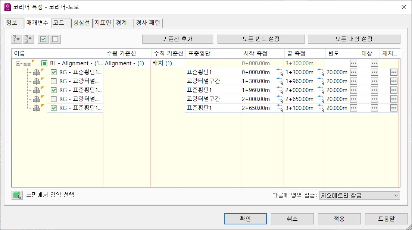This screenshot has width=412, height=230.
Task: Collapse the BL - Alignment baseline tree
Action: [18, 63]
